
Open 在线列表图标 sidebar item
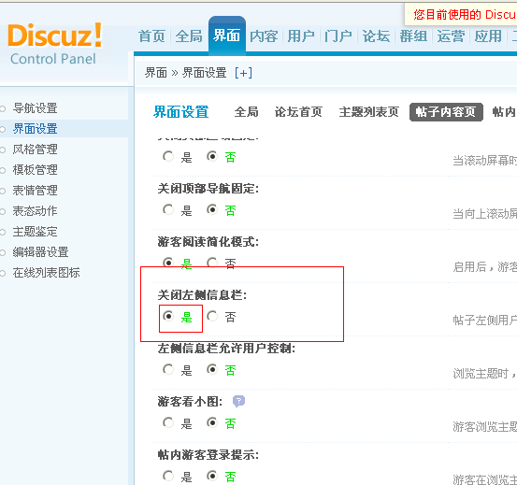click(46, 273)
